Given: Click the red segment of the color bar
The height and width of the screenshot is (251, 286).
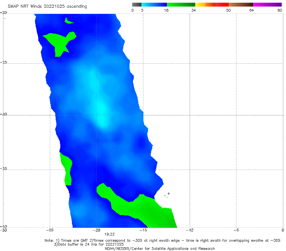Looking at the screenshot, I should pyautogui.click(x=222, y=5).
